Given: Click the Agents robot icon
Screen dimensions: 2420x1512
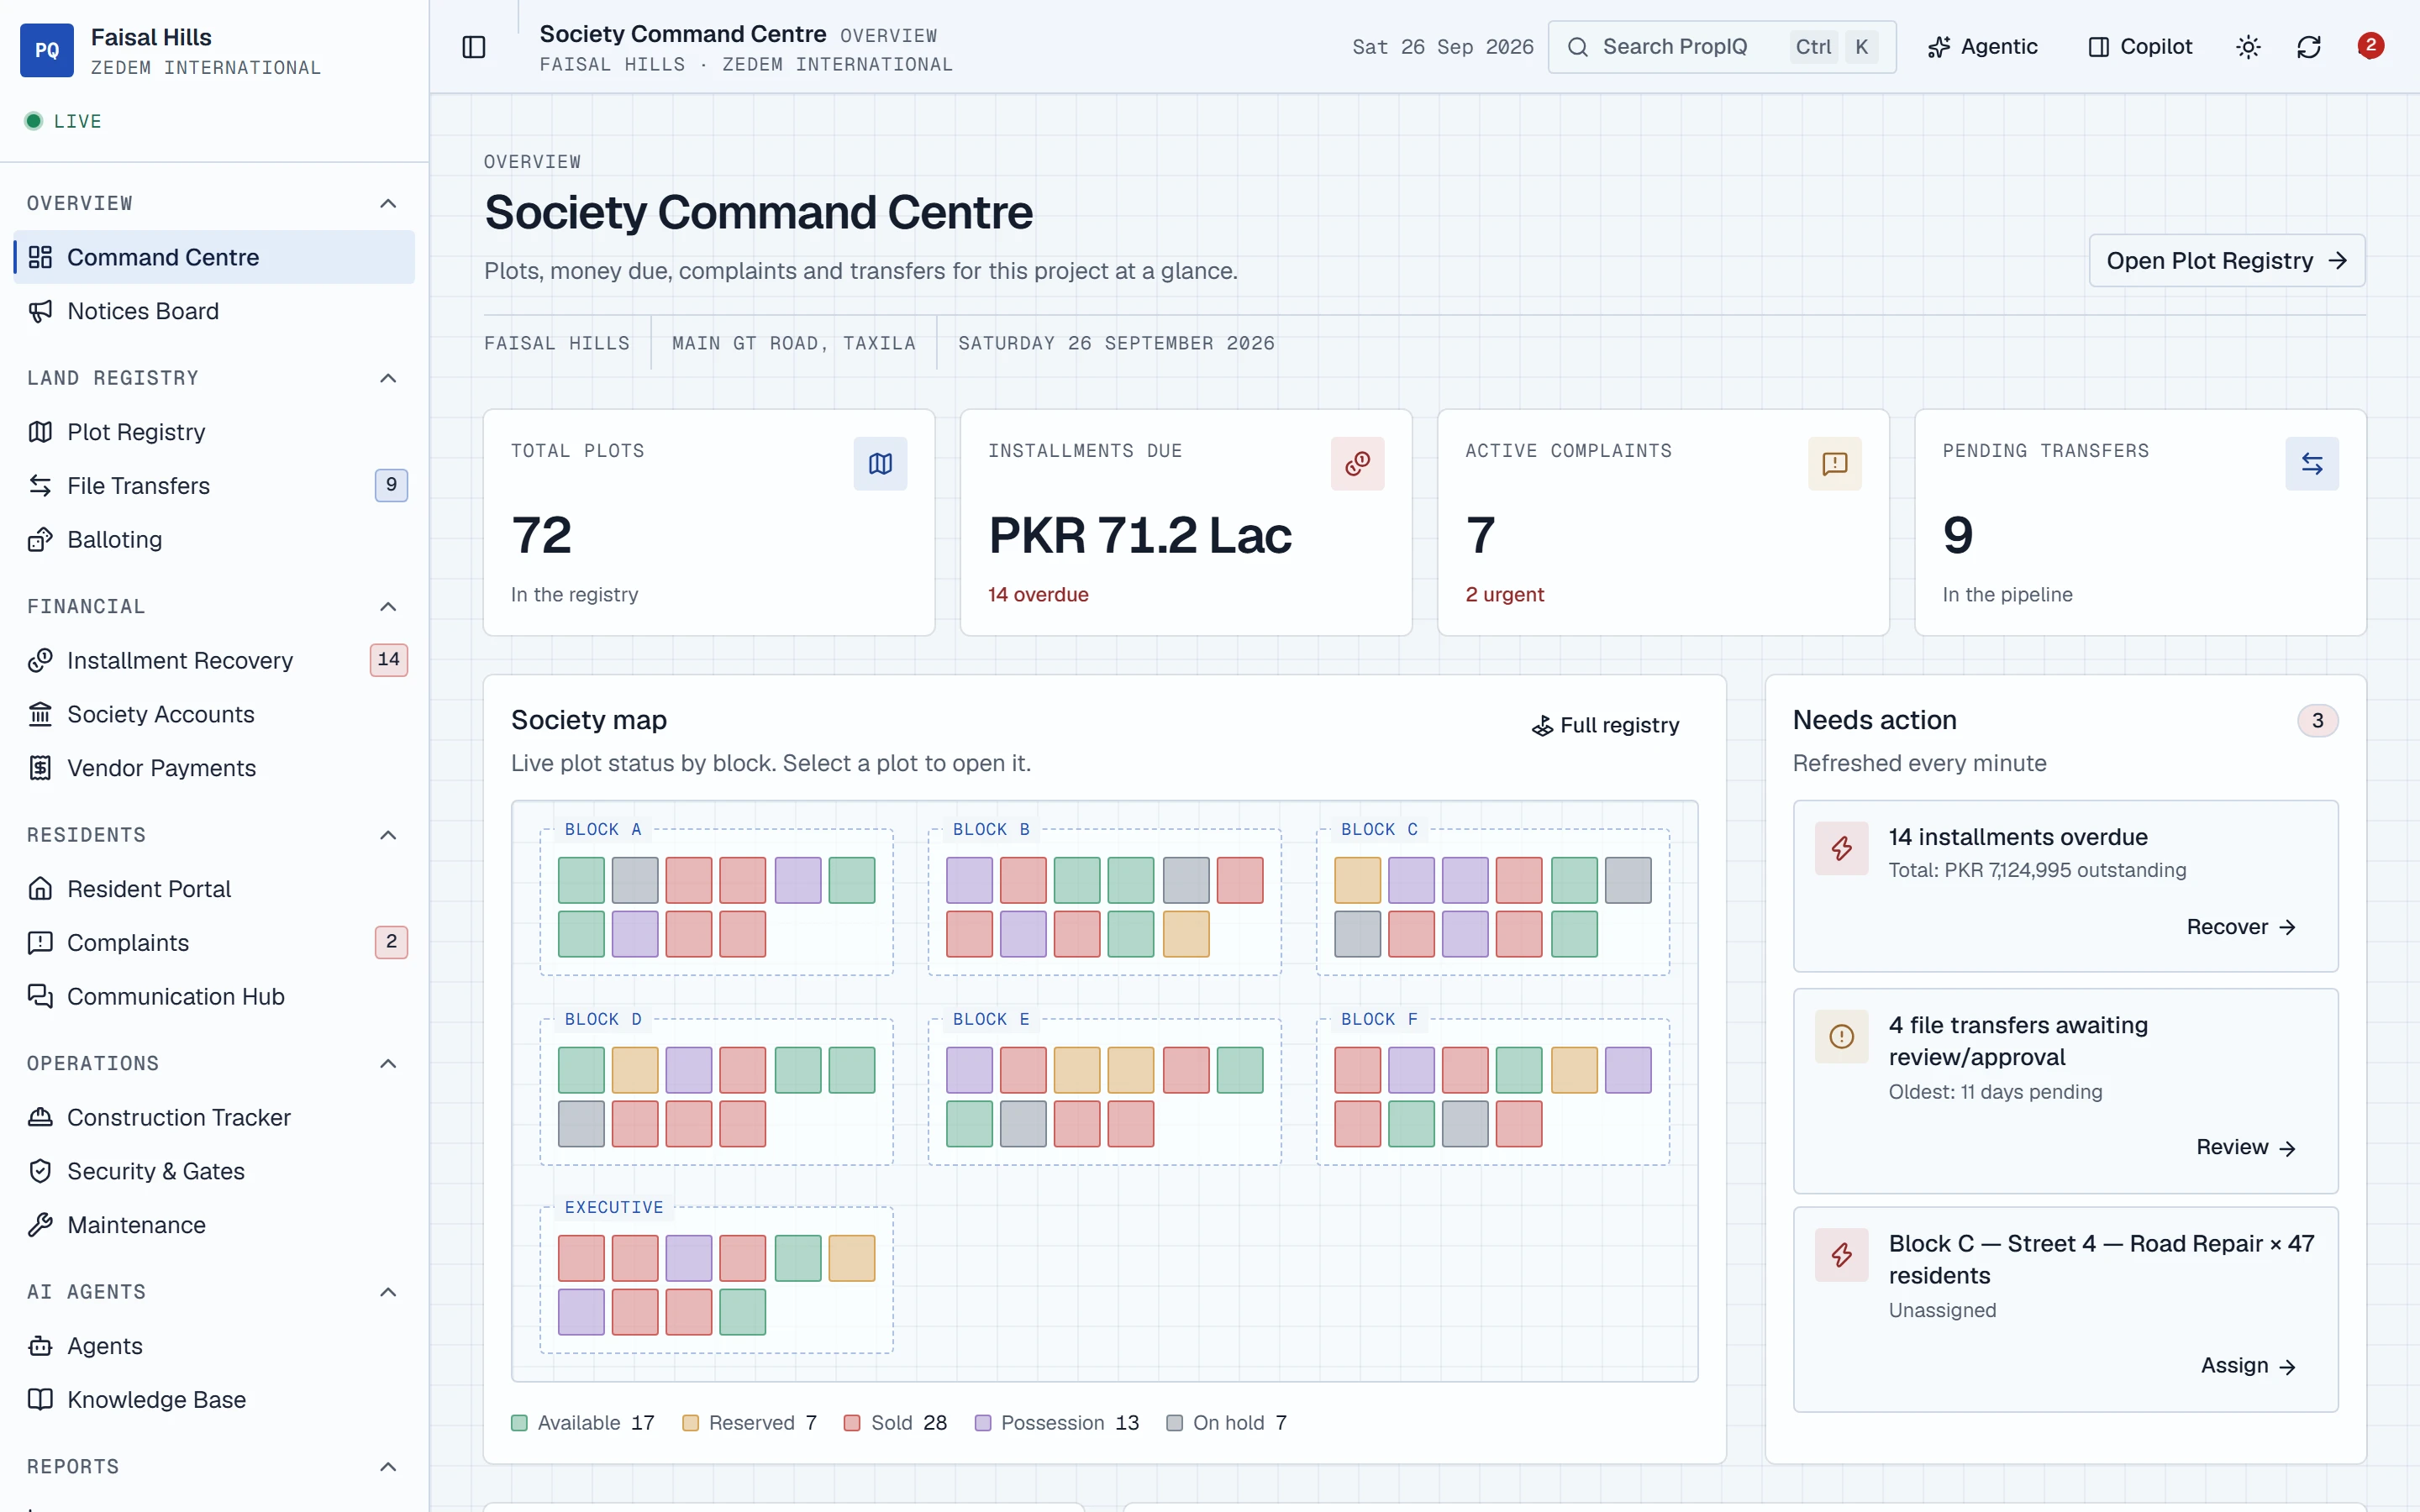Looking at the screenshot, I should [x=40, y=1346].
